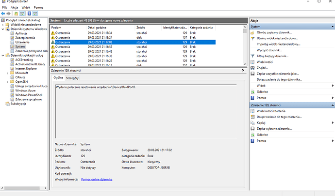Open the Windows PowerShell log
The image size is (335, 196).
[30, 94]
